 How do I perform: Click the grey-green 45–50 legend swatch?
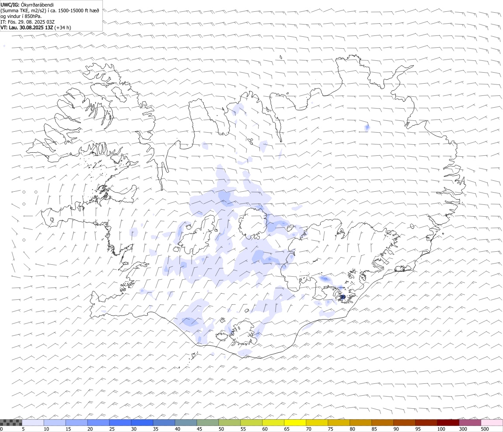pos(208,422)
